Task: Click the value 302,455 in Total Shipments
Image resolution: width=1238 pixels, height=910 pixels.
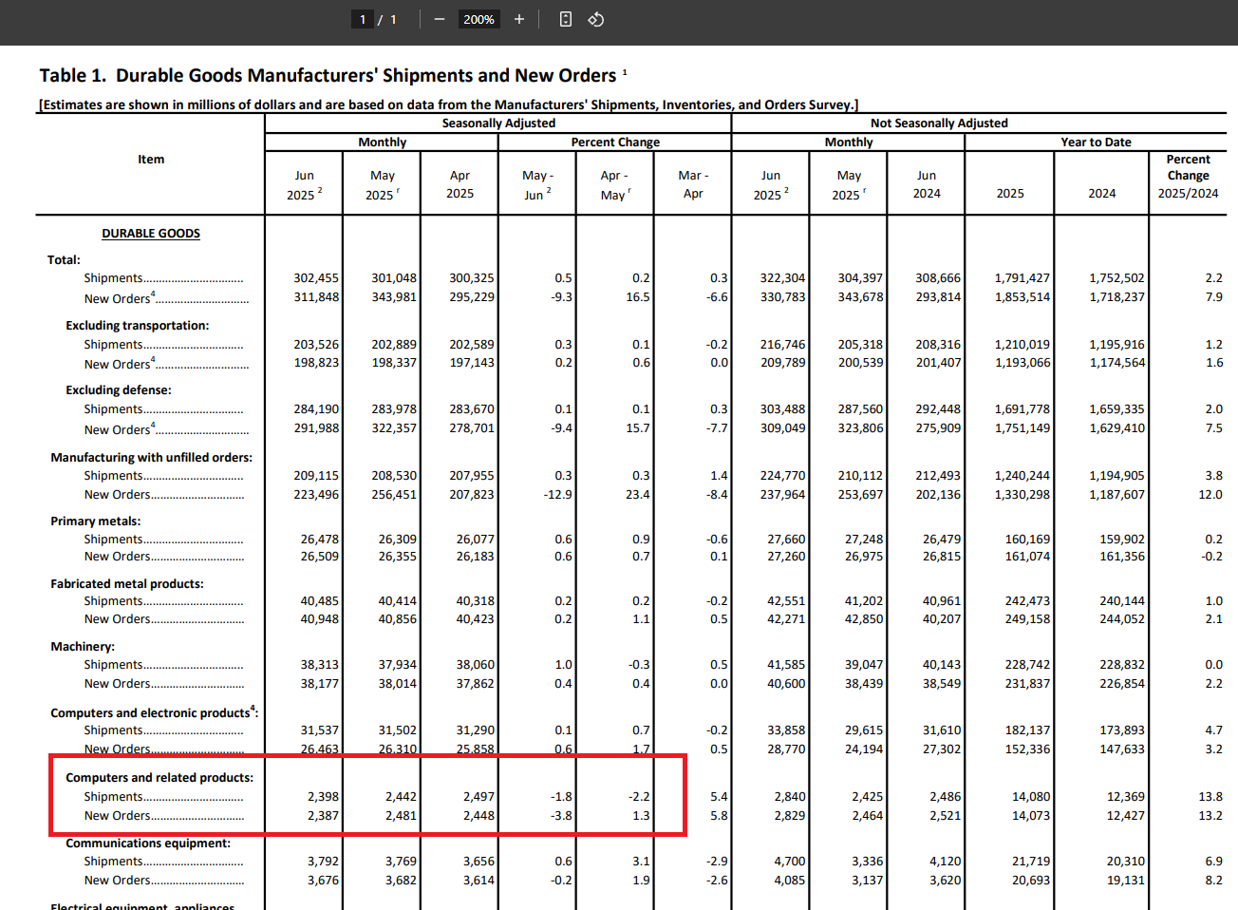Action: click(316, 278)
